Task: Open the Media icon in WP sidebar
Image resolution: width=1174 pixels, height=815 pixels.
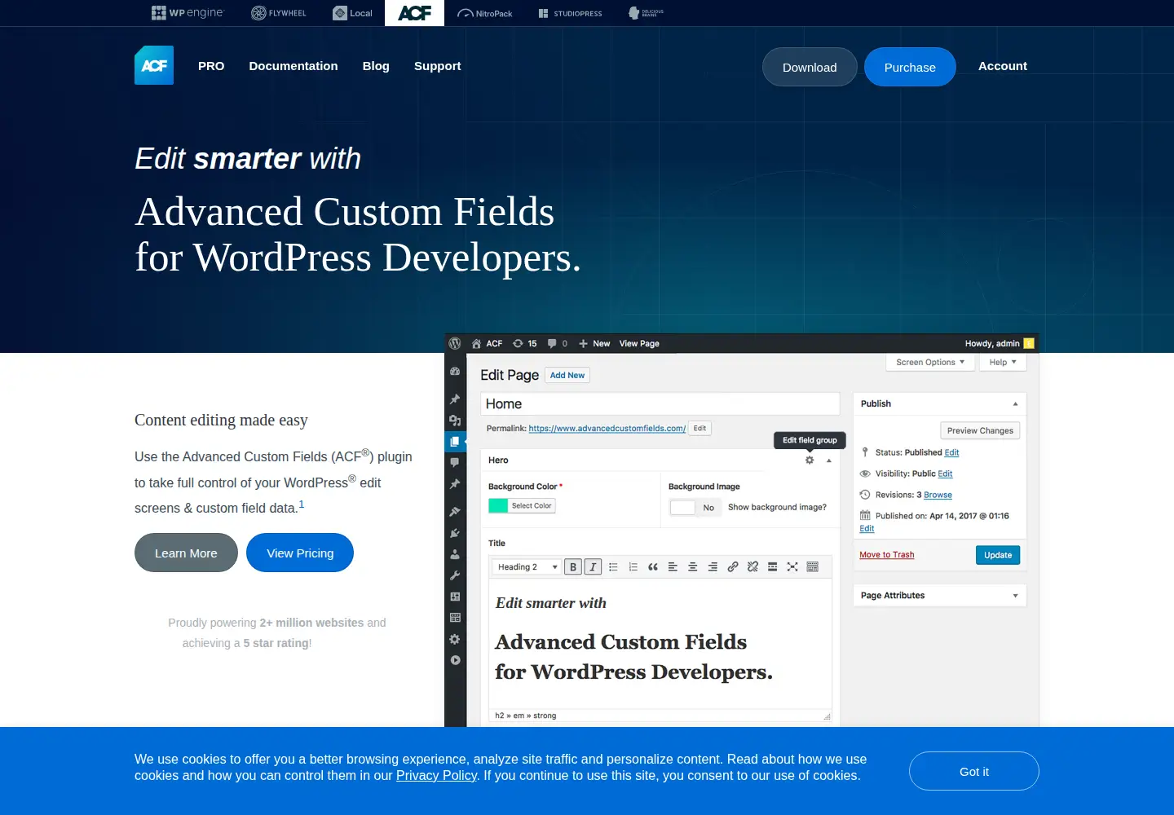Action: 455,421
